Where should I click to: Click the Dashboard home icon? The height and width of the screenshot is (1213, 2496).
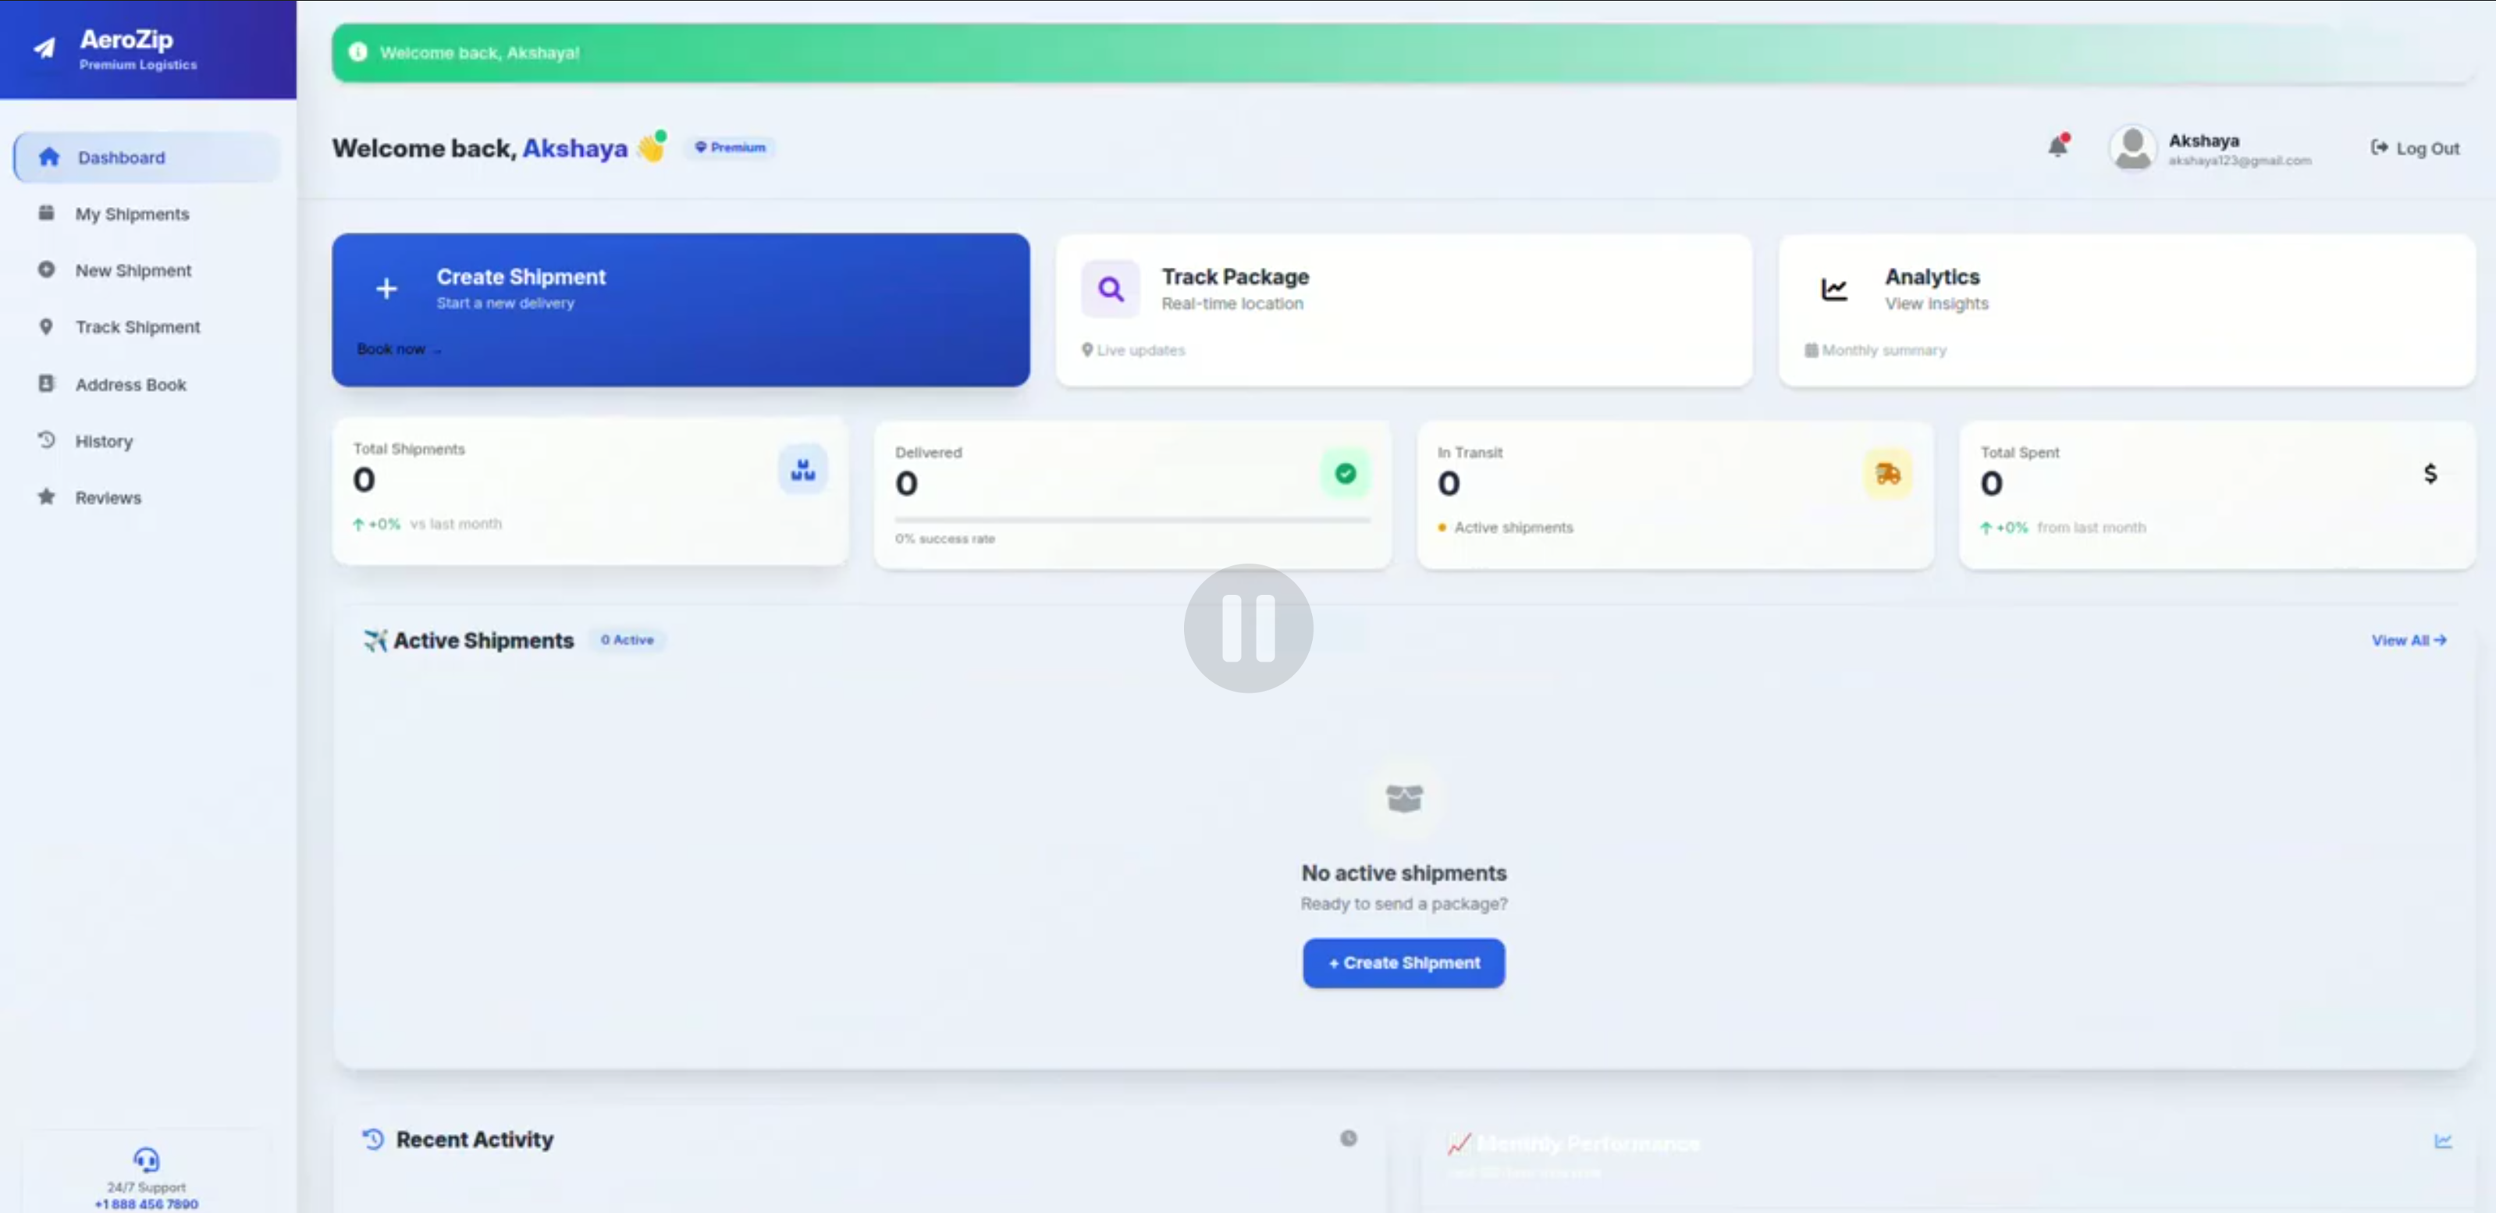48,156
